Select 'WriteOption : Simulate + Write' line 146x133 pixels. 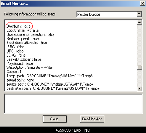tap(29, 67)
